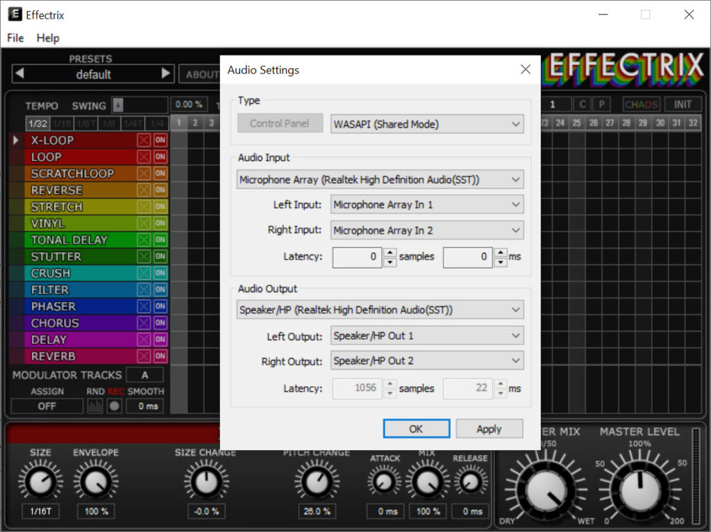
Task: Clear the VINYL track X icon
Action: point(144,223)
